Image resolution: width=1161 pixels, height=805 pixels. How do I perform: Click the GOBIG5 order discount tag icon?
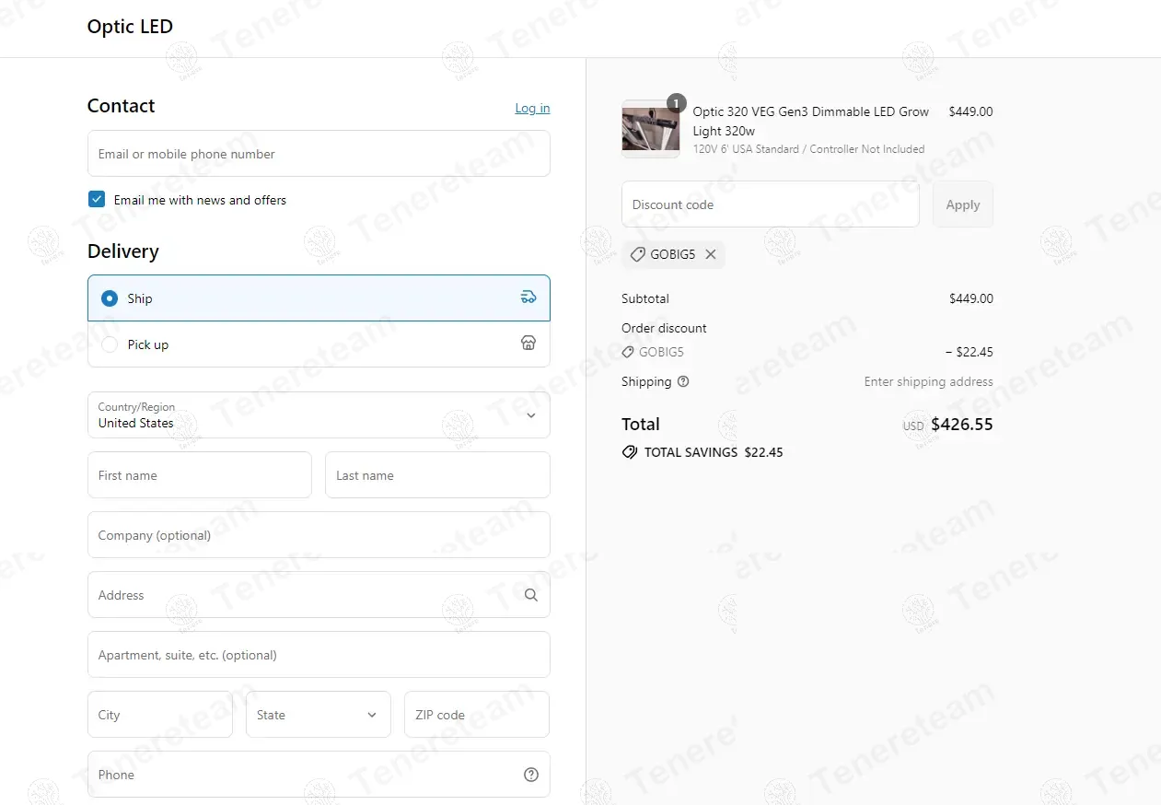point(628,352)
